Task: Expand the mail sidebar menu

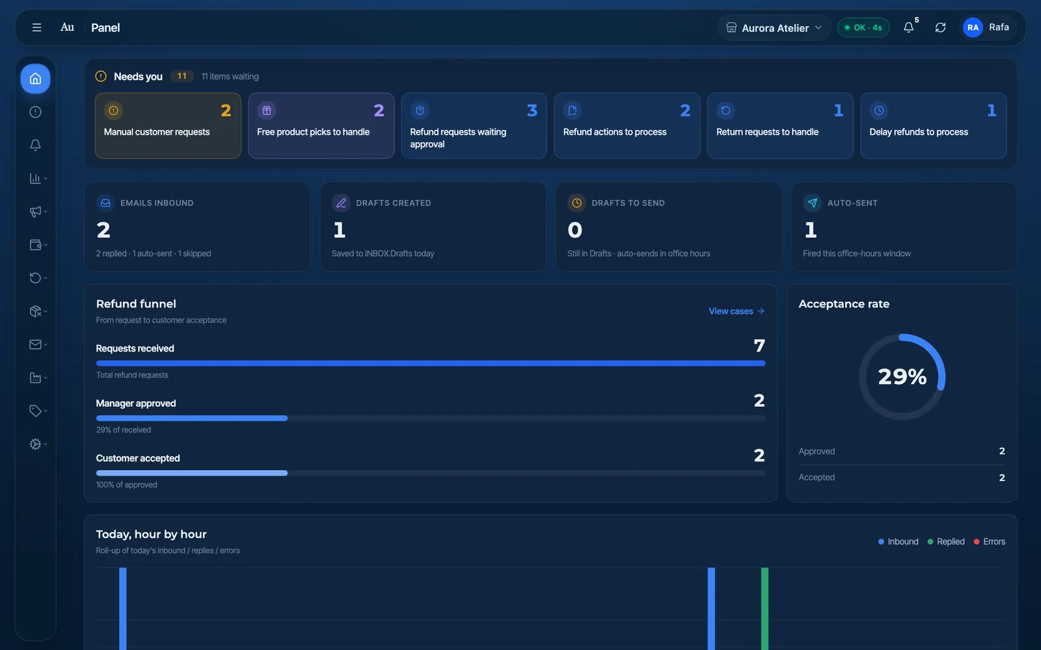Action: [x=38, y=344]
